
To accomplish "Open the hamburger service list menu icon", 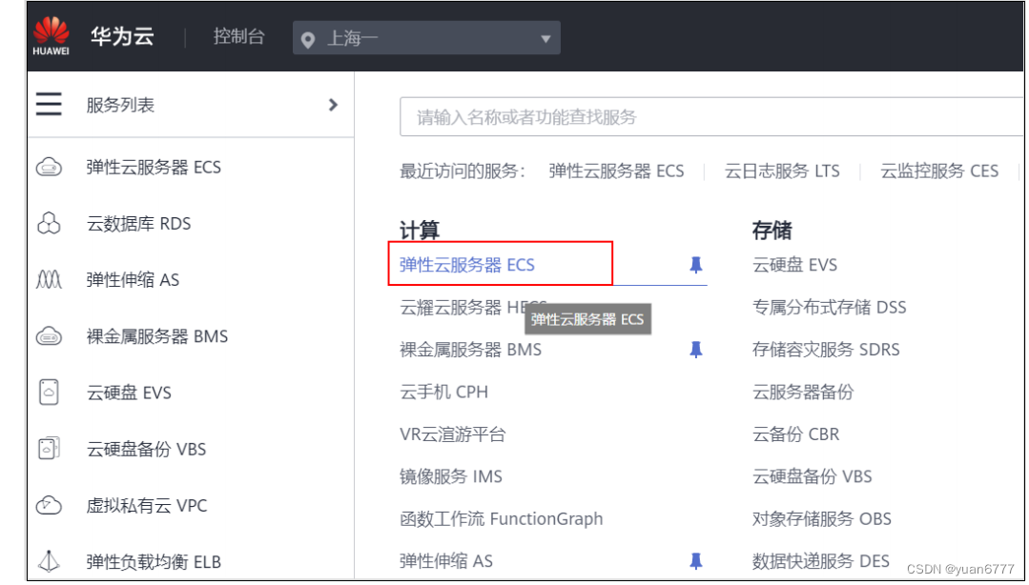I will point(49,104).
